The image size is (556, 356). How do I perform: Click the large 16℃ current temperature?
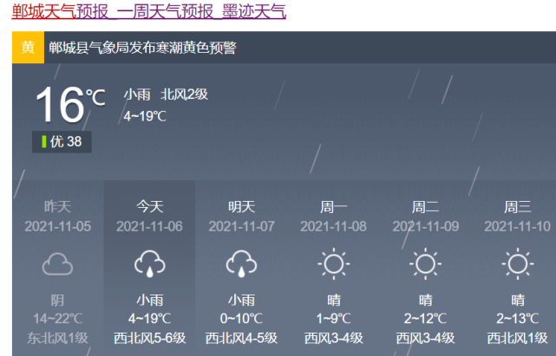coord(70,105)
